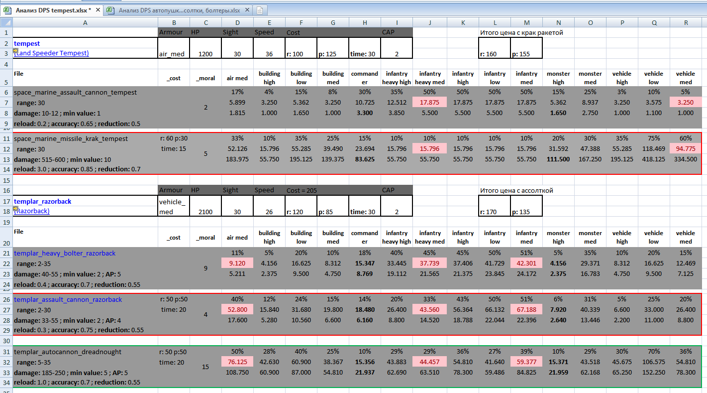Select row 12 header
This screenshot has width=707, height=393.
(x=6, y=149)
